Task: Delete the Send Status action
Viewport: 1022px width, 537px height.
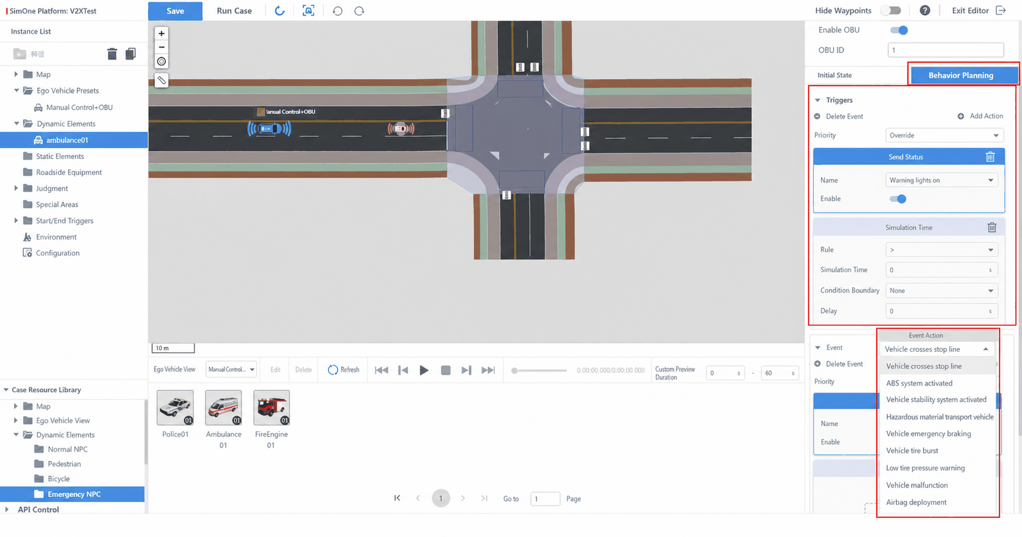Action: pyautogui.click(x=990, y=156)
